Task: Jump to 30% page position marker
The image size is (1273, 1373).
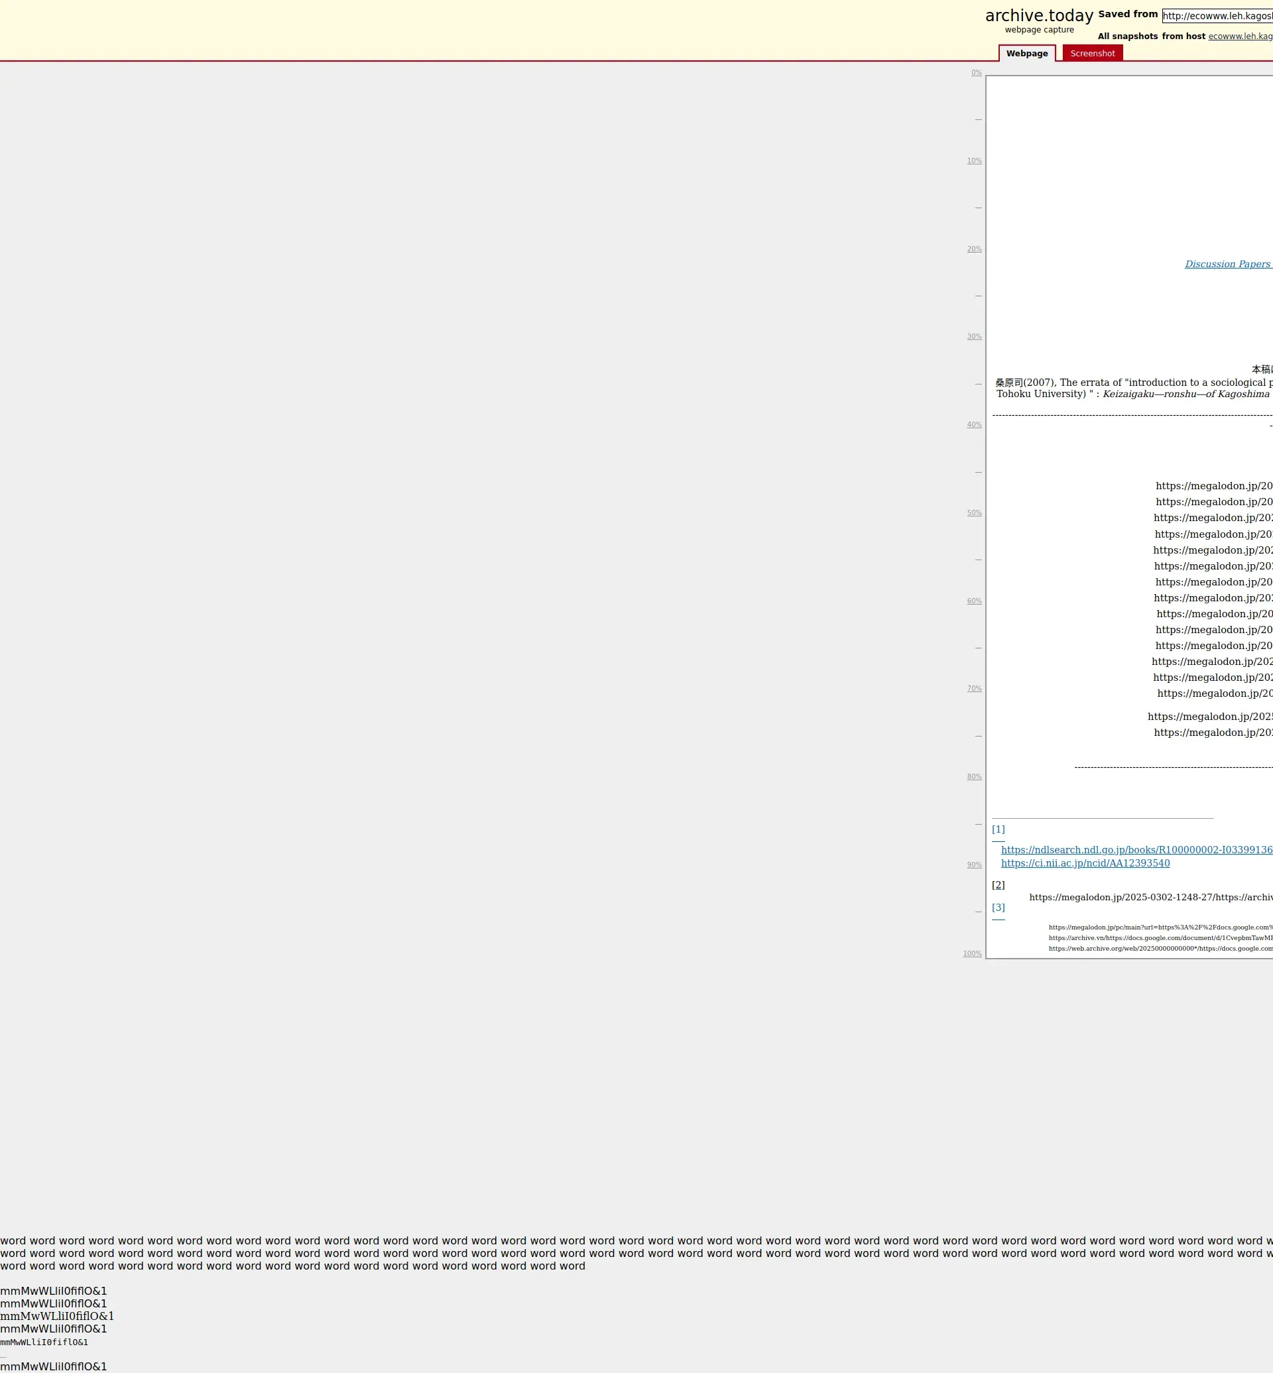Action: click(x=974, y=337)
